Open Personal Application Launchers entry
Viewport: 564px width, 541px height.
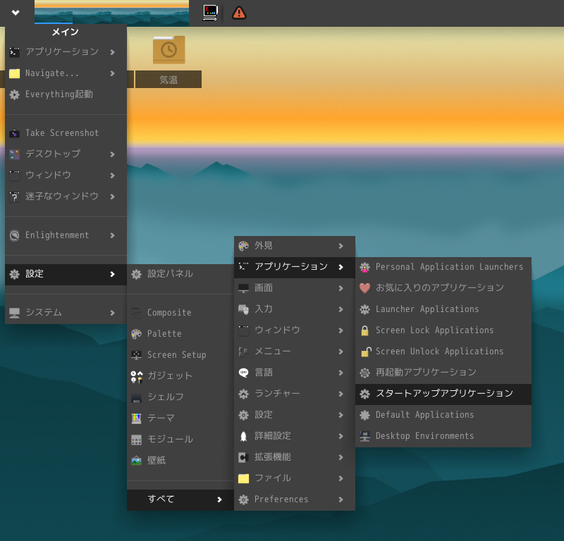pyautogui.click(x=443, y=267)
